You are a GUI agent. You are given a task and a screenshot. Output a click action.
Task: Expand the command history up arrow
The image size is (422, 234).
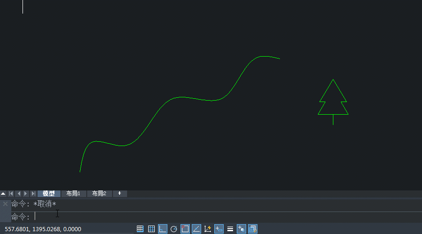[3, 193]
